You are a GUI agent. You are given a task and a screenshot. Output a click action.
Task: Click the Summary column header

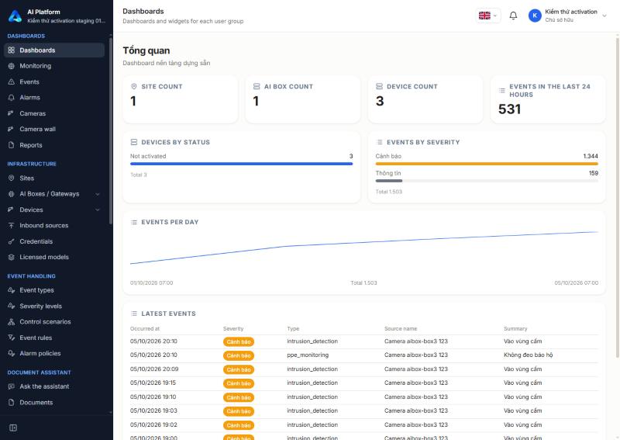[515, 329]
